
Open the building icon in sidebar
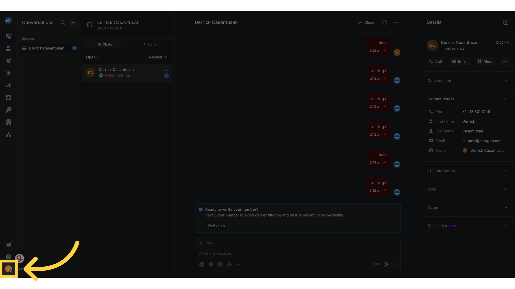[x=9, y=122]
